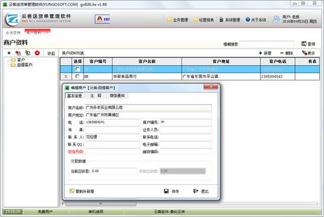This screenshot has width=324, height=217.
Task: Switch to the 业务管理 page tab
Action: pyautogui.click(x=13, y=33)
